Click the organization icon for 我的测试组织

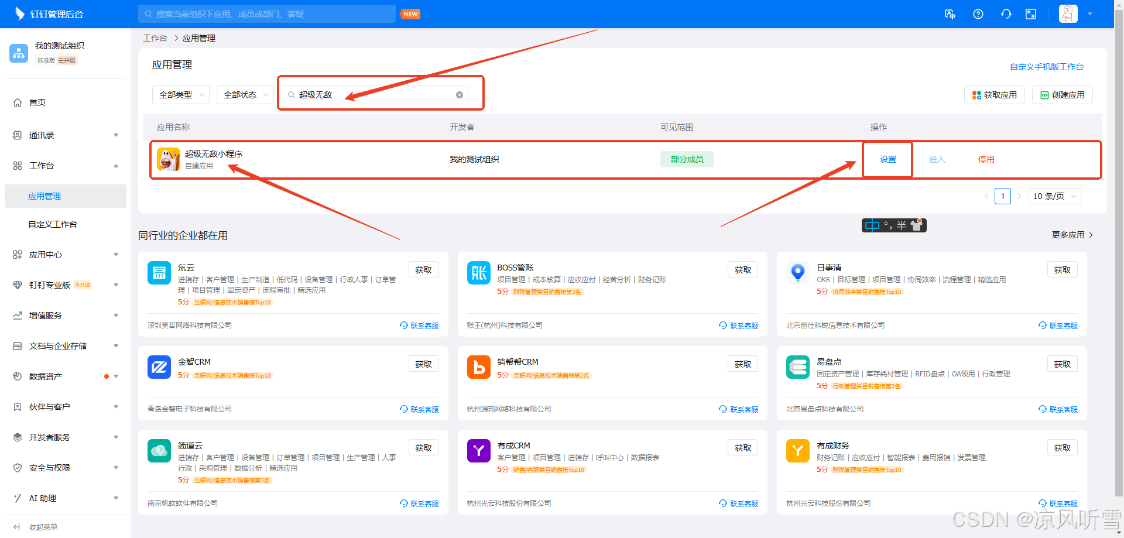pyautogui.click(x=19, y=53)
